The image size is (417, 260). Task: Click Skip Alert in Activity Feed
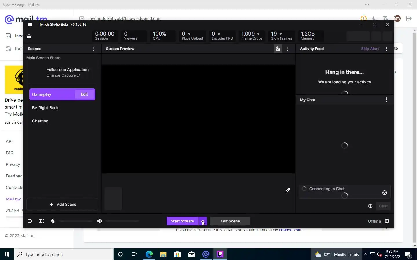click(370, 49)
